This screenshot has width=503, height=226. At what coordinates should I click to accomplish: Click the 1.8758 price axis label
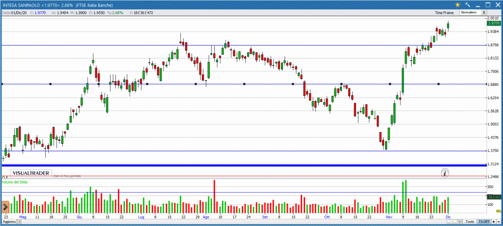(x=494, y=45)
